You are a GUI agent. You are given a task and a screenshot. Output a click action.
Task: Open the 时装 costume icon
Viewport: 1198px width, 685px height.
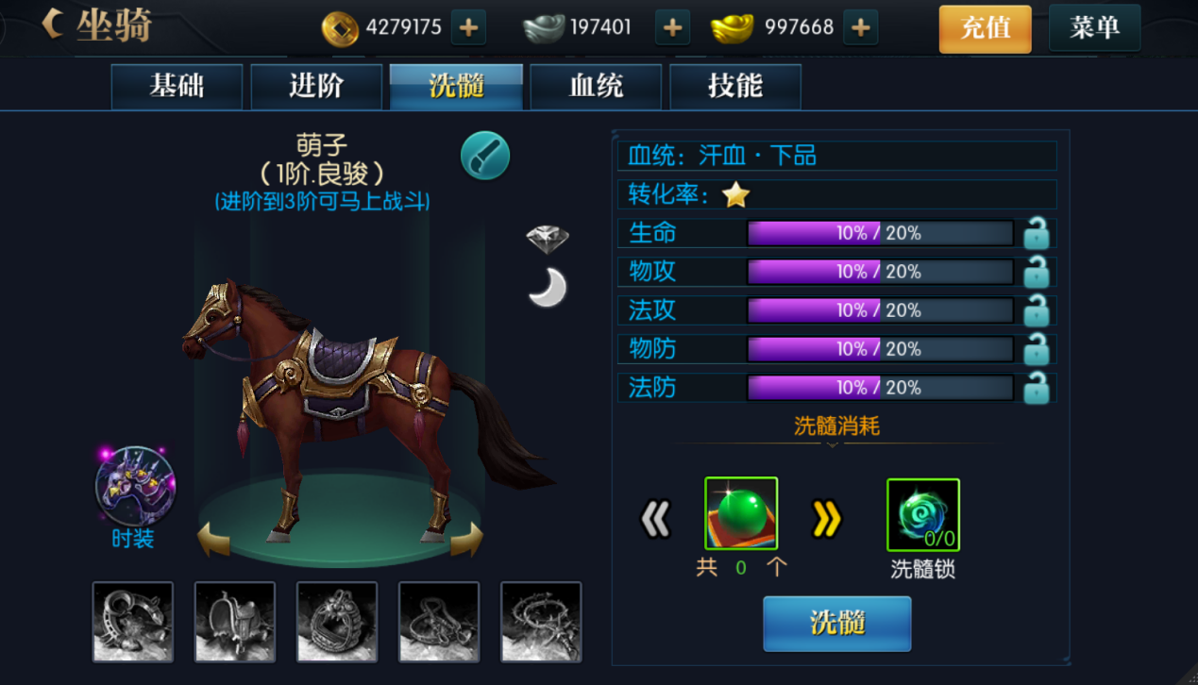[135, 487]
